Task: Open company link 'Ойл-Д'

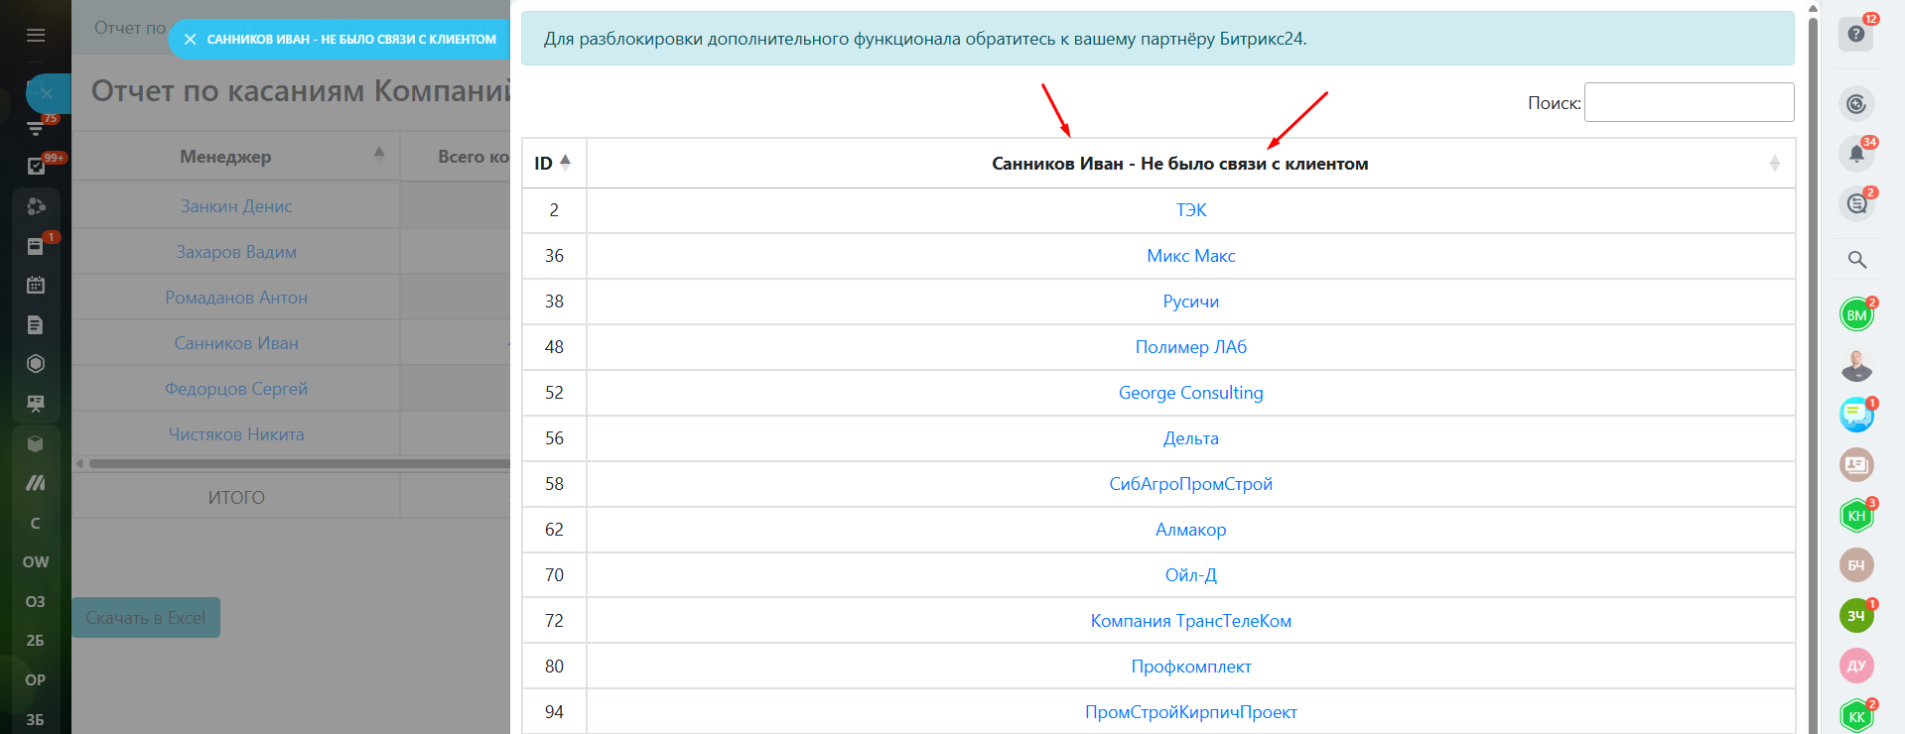Action: (x=1191, y=575)
